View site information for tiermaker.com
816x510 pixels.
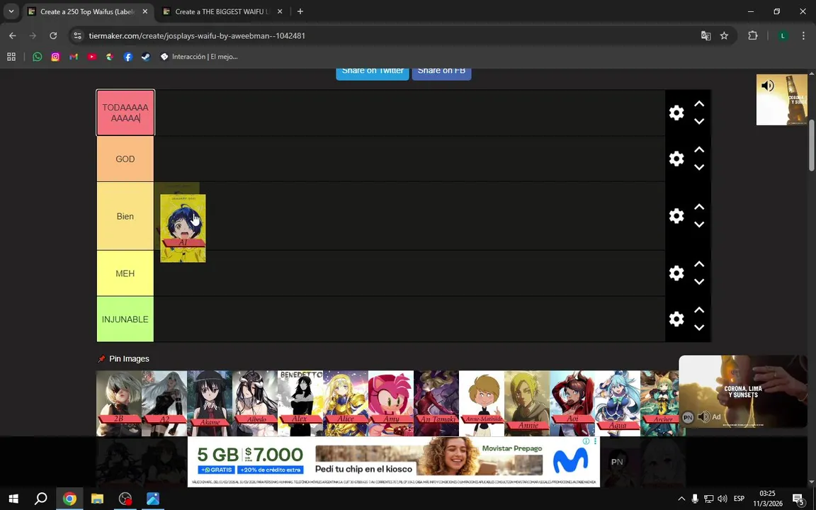[x=77, y=35]
